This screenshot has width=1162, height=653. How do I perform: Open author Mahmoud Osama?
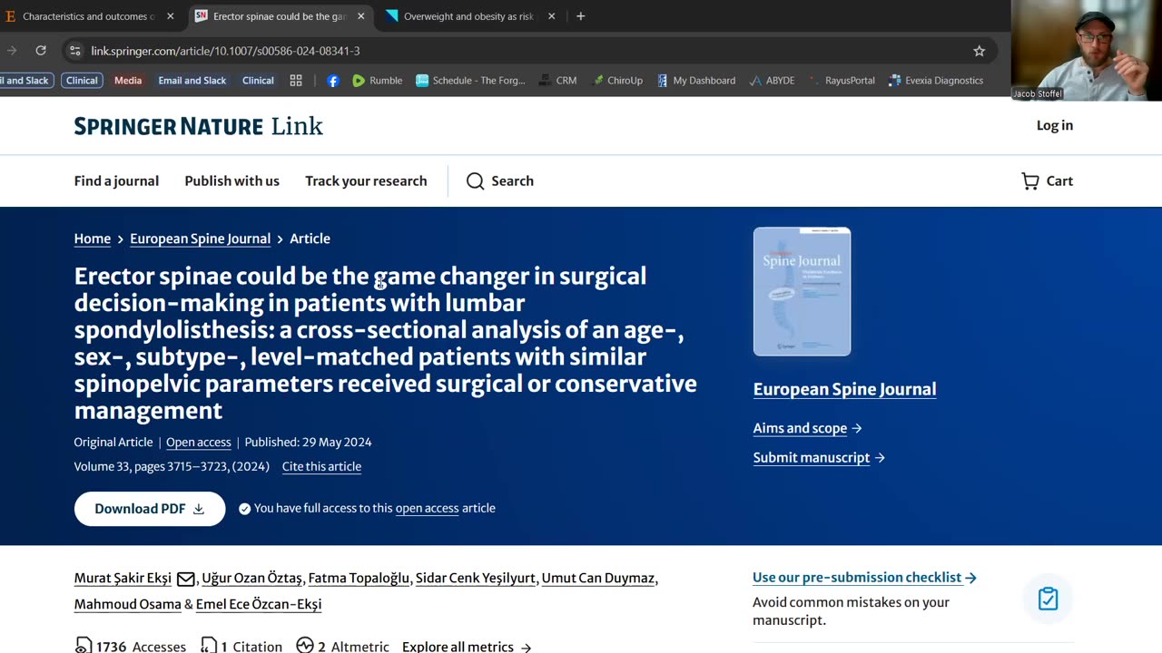pyautogui.click(x=127, y=604)
